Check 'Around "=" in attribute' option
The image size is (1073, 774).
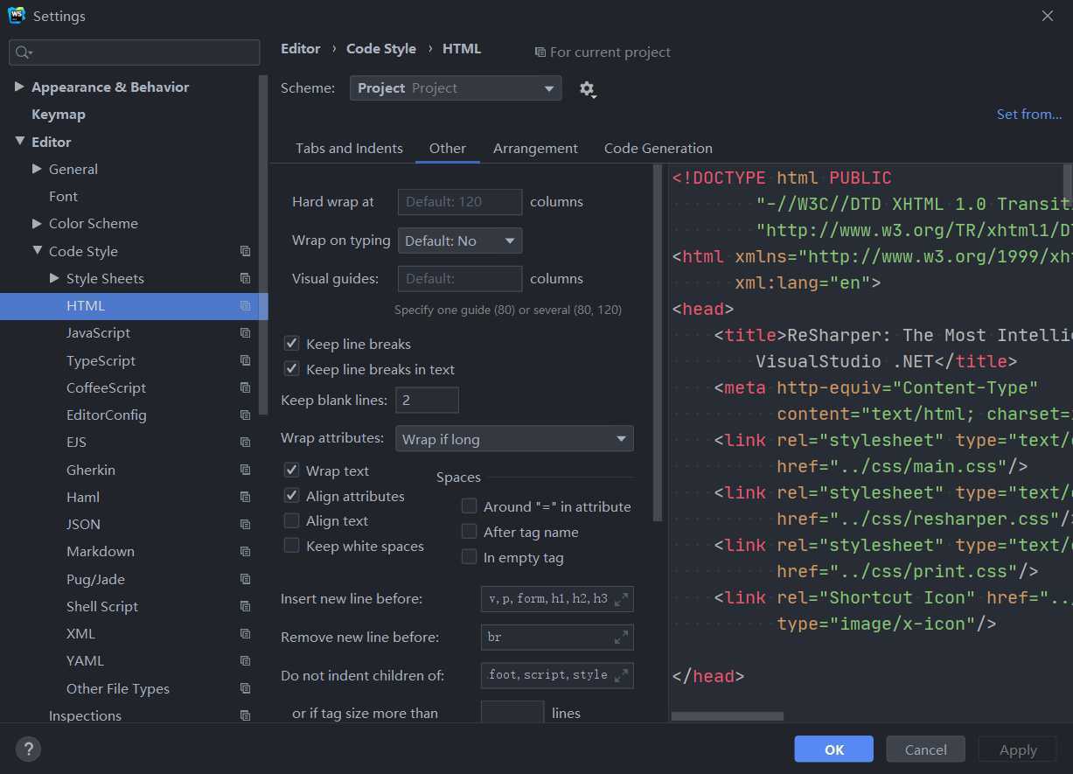[x=470, y=506]
